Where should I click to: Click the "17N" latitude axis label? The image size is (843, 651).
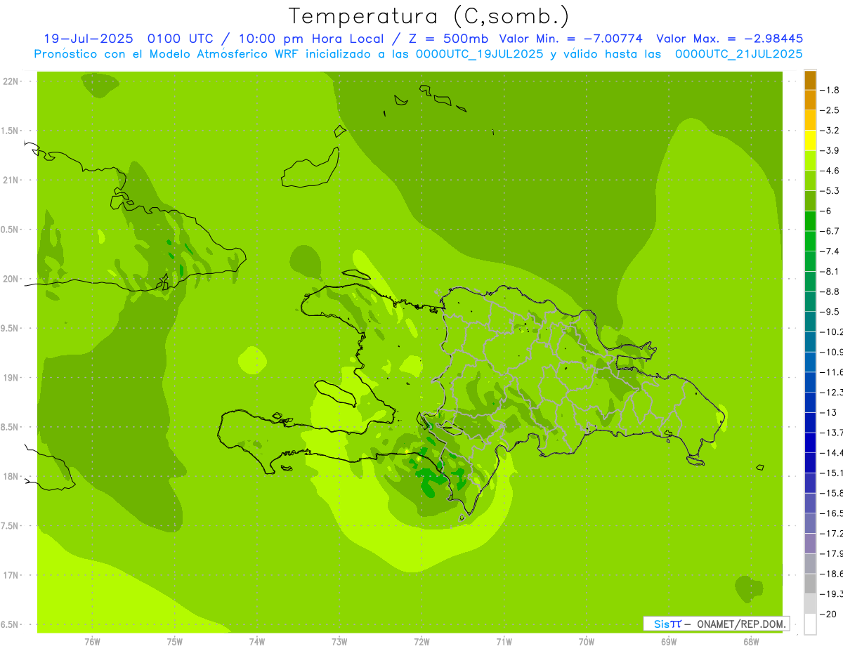click(x=11, y=575)
